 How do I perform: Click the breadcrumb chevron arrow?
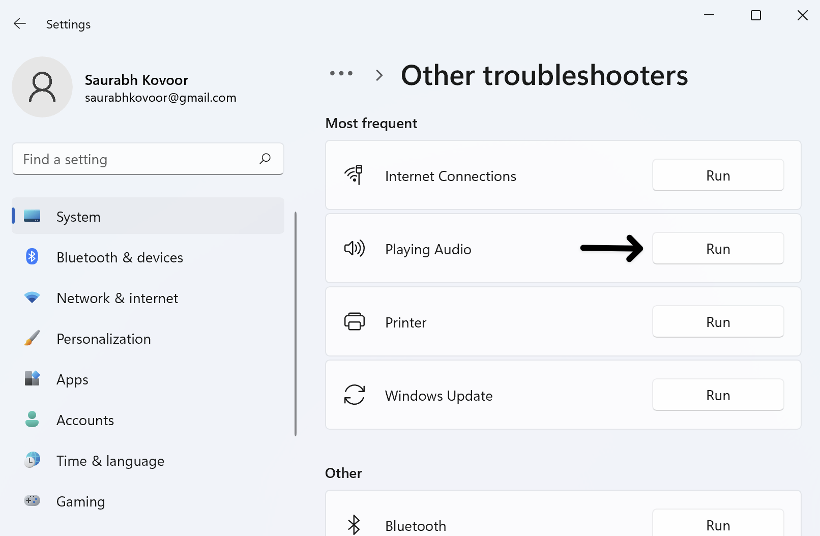coord(379,75)
